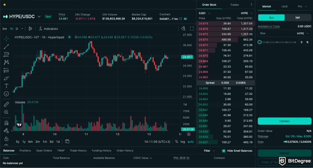
Task: Open the Filter dropdown
Action: 209,151
